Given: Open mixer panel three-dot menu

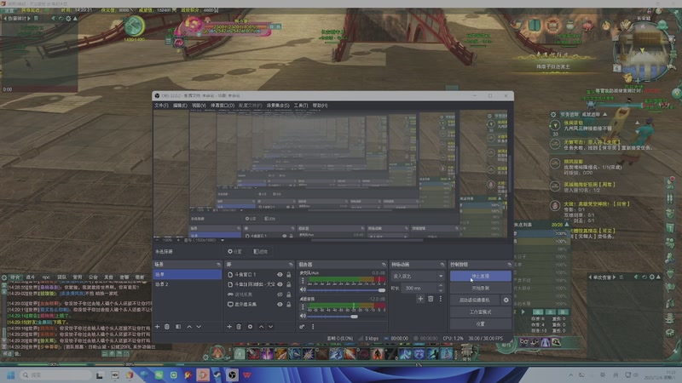Looking at the screenshot, I should pyautogui.click(x=313, y=327).
